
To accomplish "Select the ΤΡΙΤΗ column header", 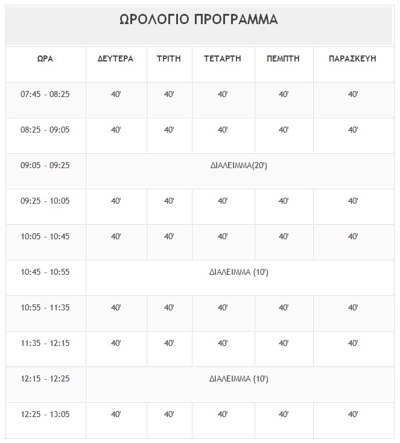I will pyautogui.click(x=169, y=58).
